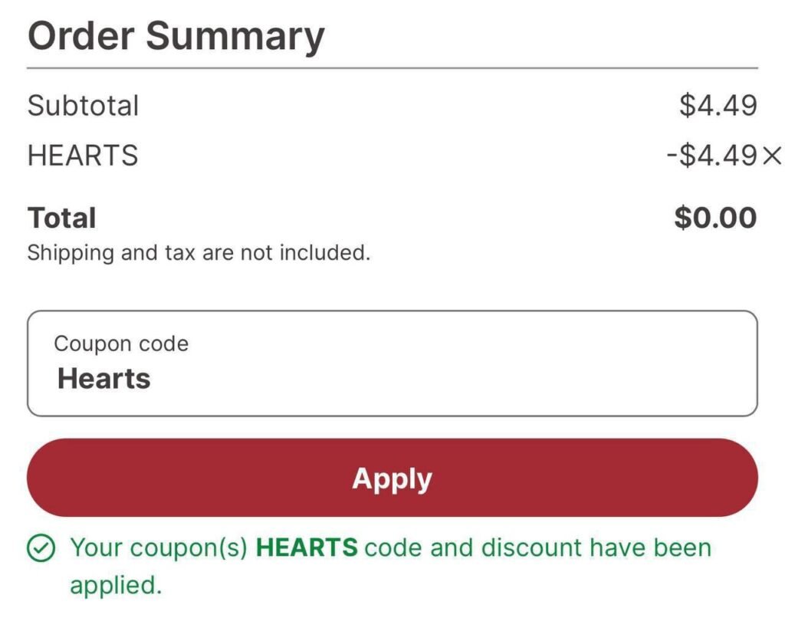Click the green success checkmark icon
785x618 pixels.
(41, 548)
